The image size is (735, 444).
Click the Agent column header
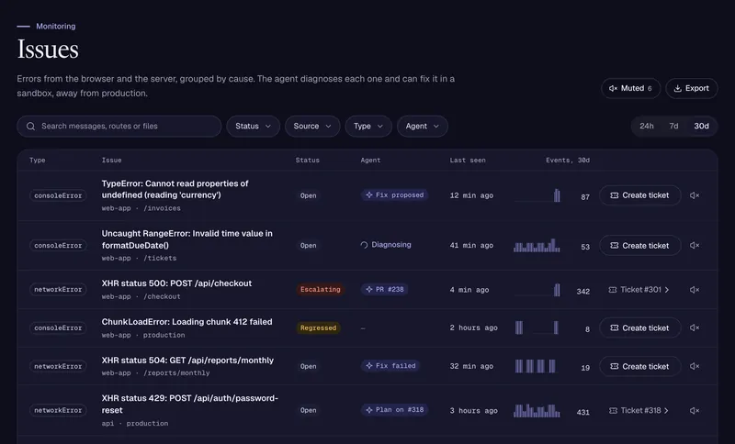[x=370, y=160]
